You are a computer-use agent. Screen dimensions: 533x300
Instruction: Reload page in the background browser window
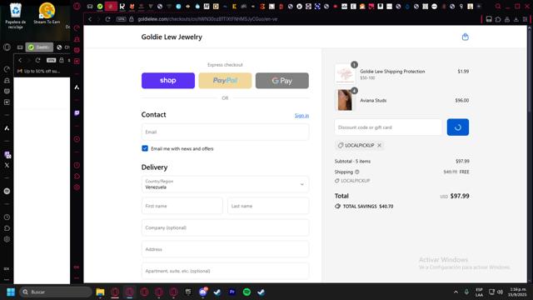(37, 60)
